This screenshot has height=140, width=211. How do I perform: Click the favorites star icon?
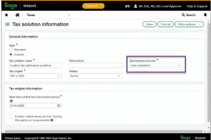coord(6,15)
